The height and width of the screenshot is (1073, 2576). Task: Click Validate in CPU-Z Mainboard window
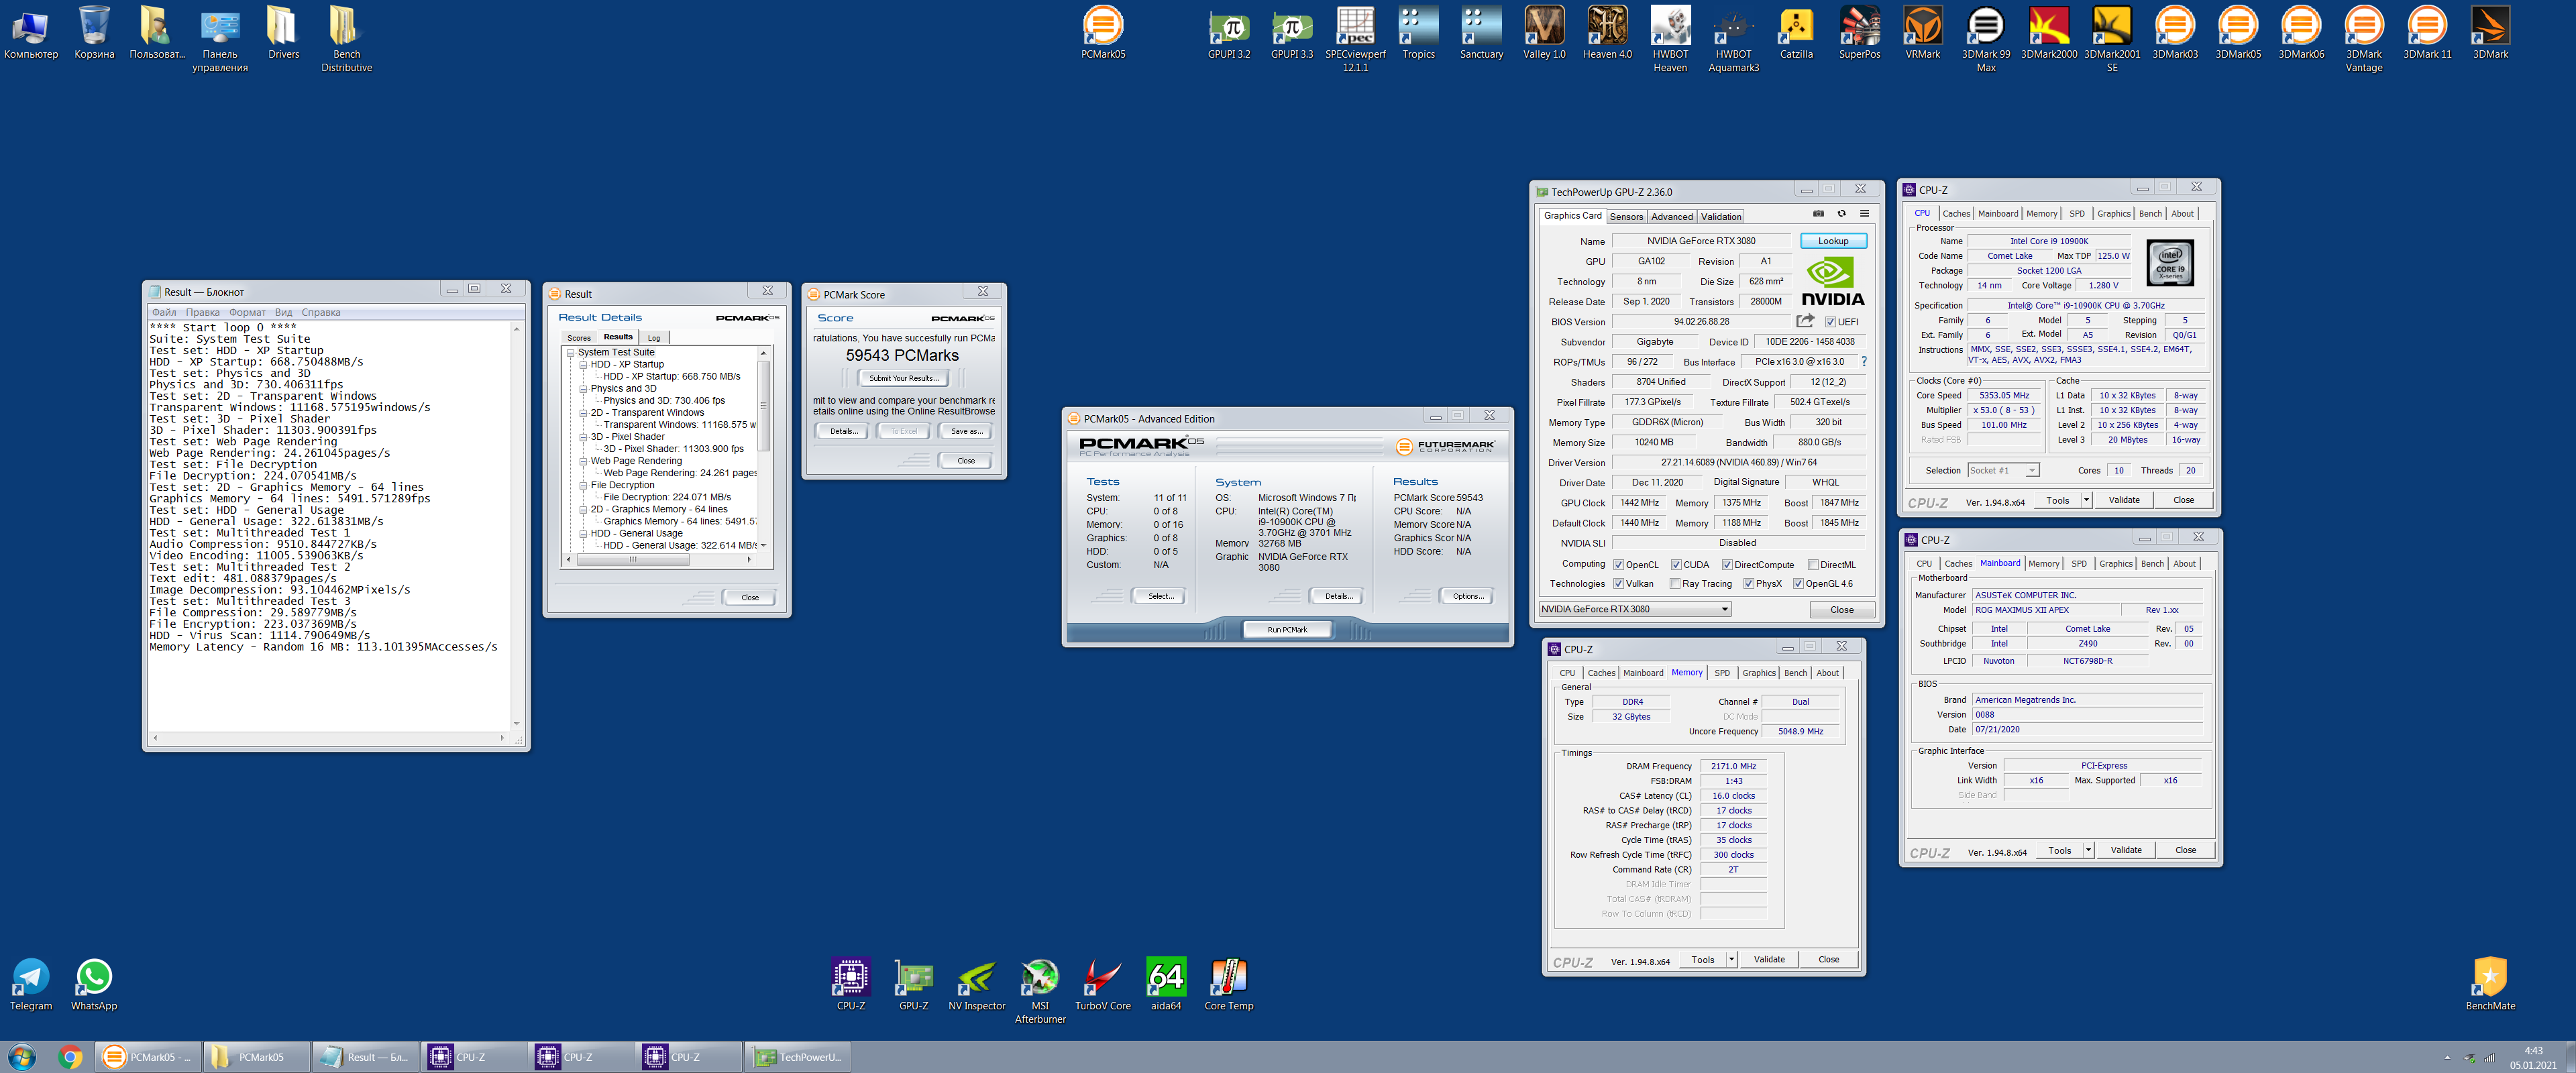pos(2126,850)
